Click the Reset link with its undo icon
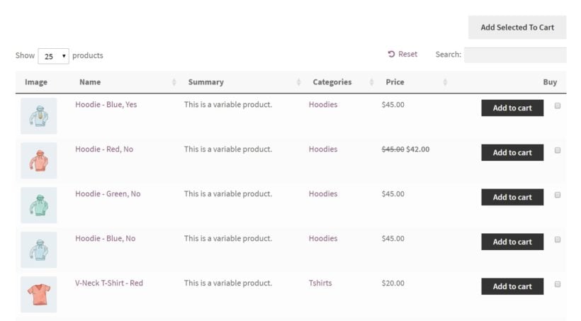This screenshot has width=581, height=321. click(x=402, y=54)
